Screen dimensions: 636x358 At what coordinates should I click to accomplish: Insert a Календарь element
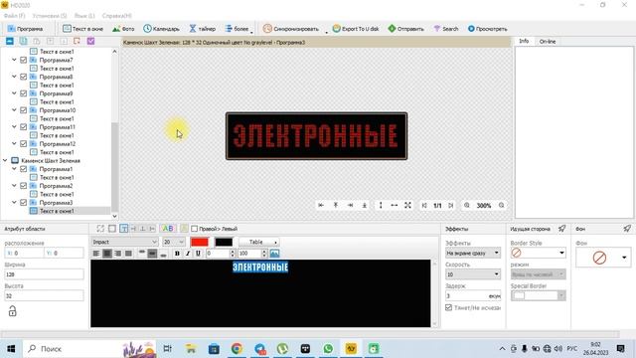[x=161, y=29]
